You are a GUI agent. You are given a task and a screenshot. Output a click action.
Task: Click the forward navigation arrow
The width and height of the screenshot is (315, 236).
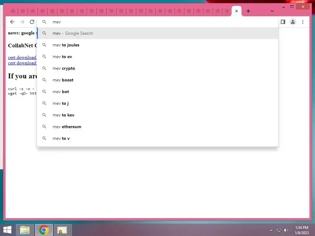(x=22, y=22)
